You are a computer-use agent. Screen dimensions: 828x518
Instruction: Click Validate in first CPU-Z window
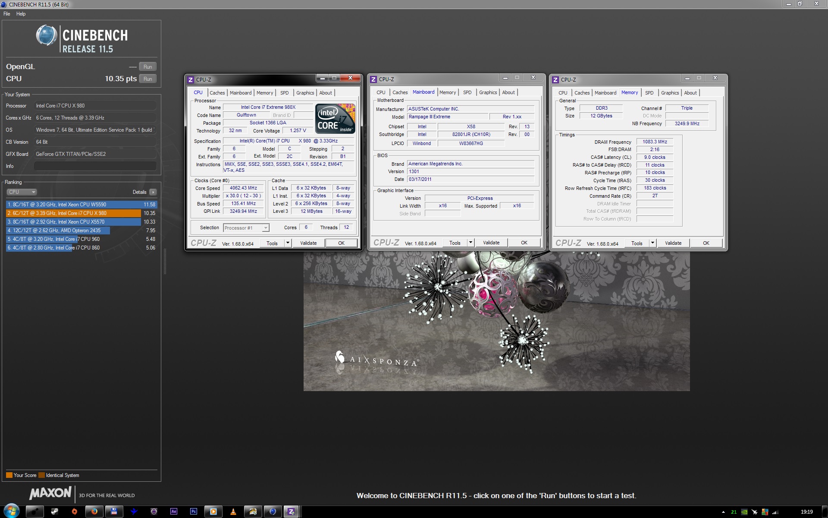(308, 243)
